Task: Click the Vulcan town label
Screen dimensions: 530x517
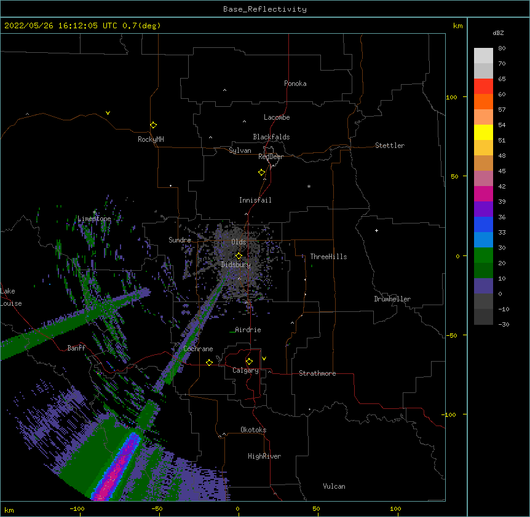Action: (334, 486)
